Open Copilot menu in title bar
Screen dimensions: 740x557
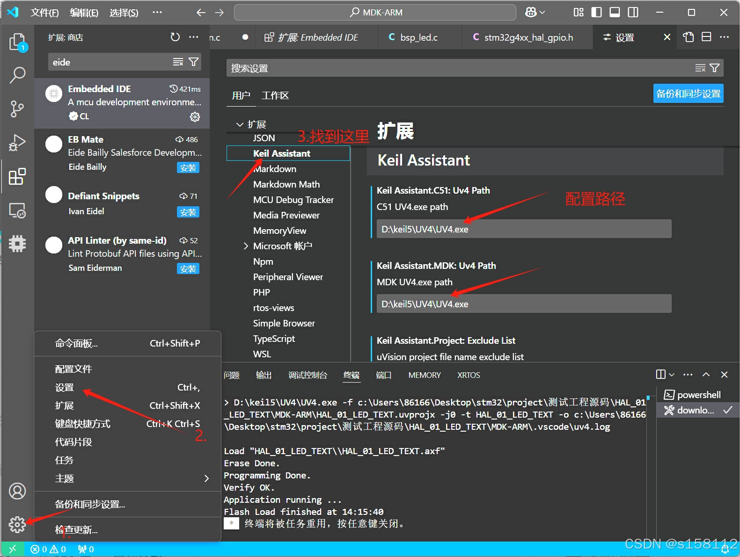[535, 13]
